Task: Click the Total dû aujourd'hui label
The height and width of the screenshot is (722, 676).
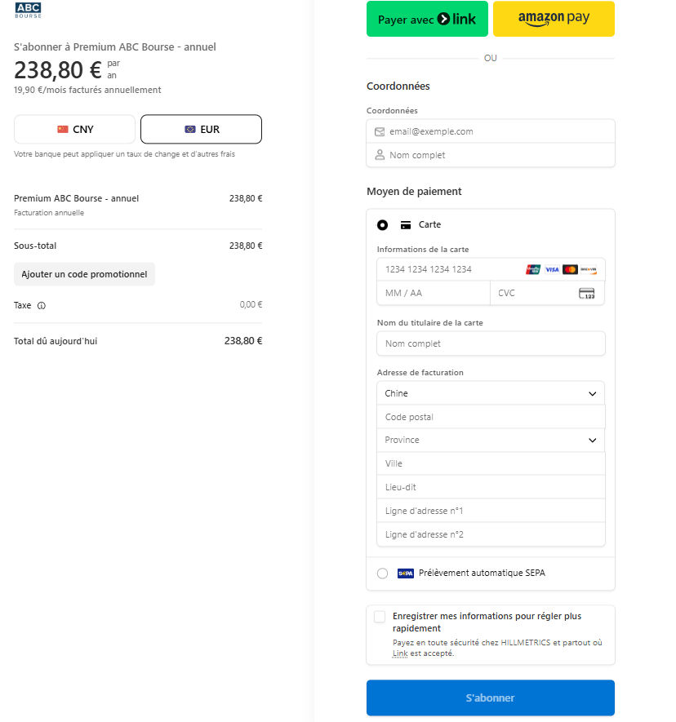Action: [56, 341]
